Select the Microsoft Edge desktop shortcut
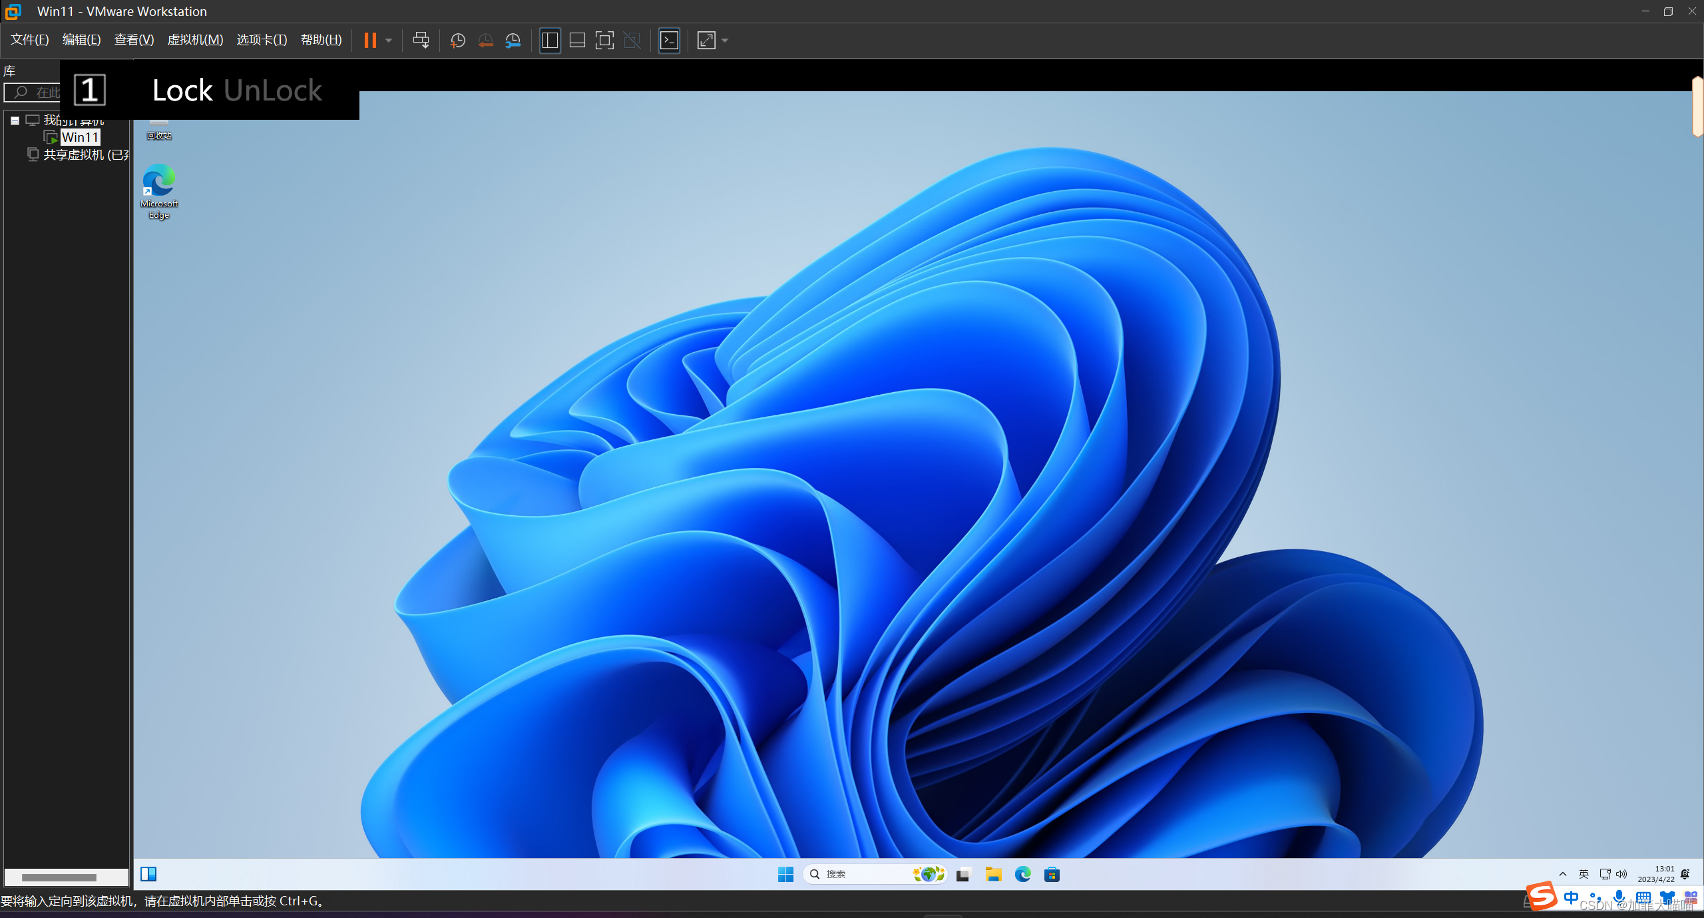1704x918 pixels. (159, 192)
